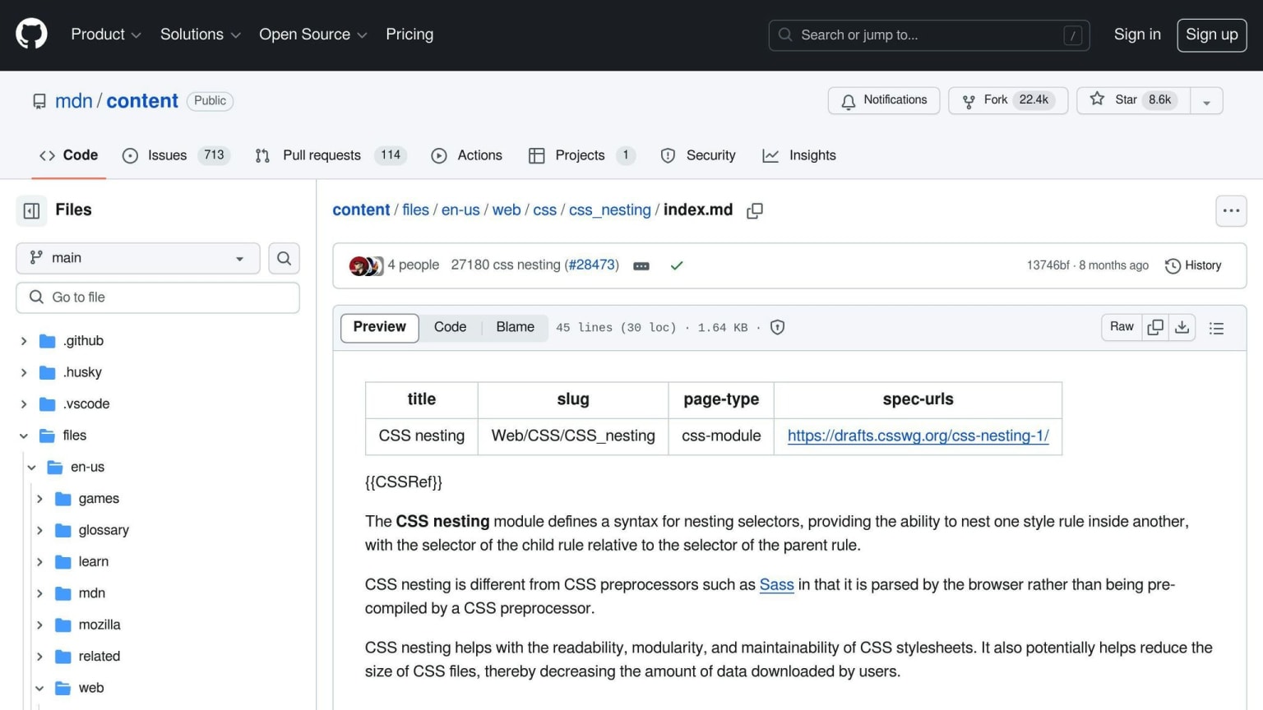Open the drafts.csswg.org css-nesting-1 link
The image size is (1263, 710).
coord(918,436)
